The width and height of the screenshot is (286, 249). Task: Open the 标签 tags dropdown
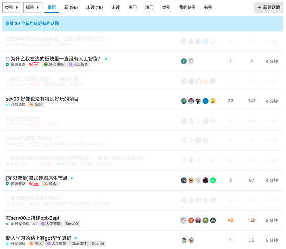click(x=33, y=7)
